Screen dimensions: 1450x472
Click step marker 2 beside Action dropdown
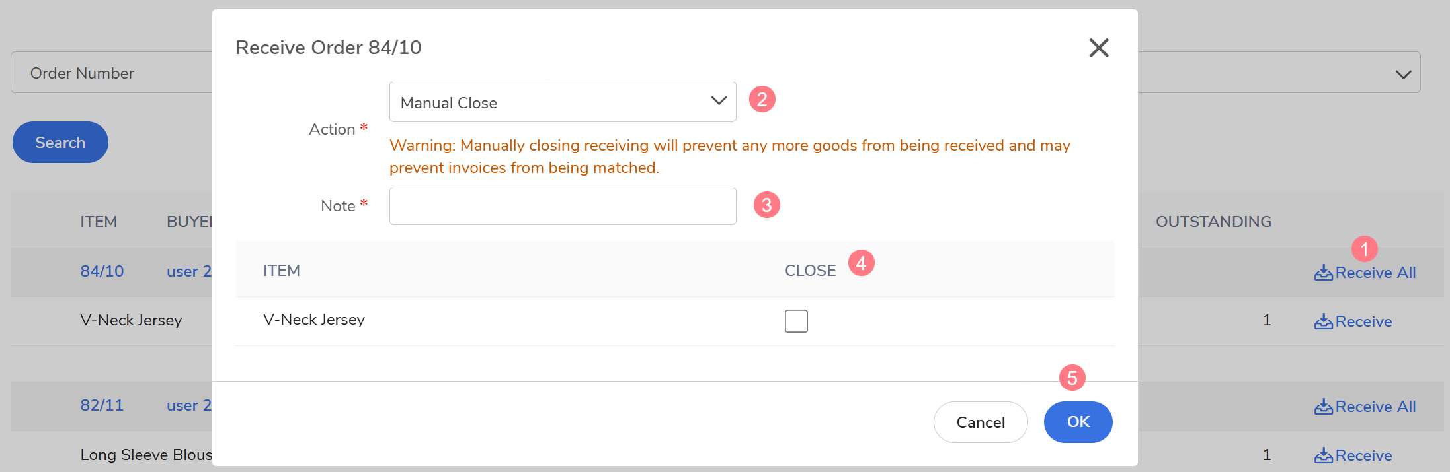pyautogui.click(x=762, y=100)
